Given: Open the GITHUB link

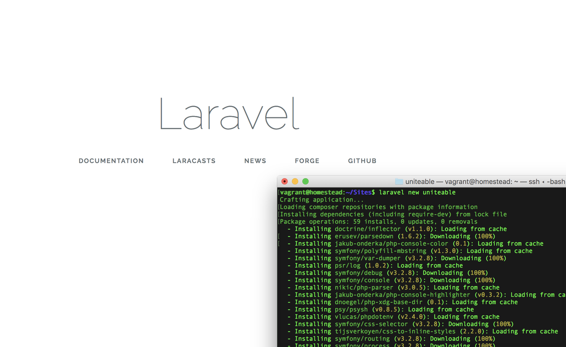Looking at the screenshot, I should click(362, 161).
